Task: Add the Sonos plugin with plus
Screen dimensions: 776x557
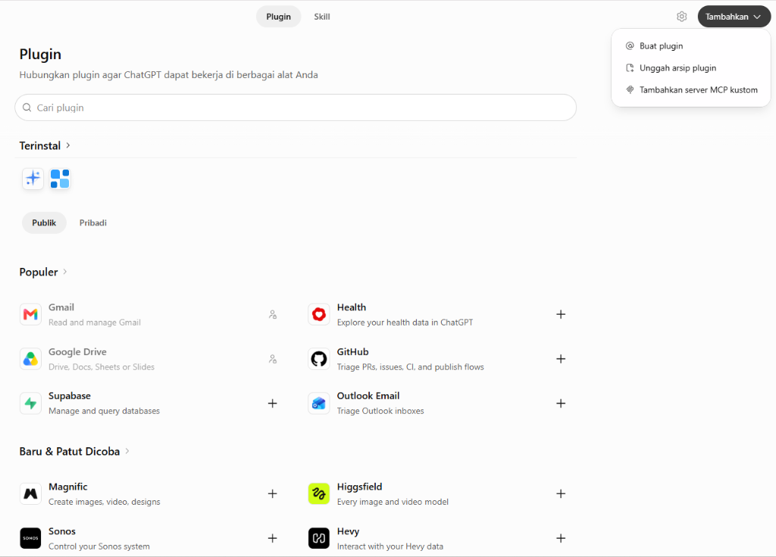Action: click(272, 538)
